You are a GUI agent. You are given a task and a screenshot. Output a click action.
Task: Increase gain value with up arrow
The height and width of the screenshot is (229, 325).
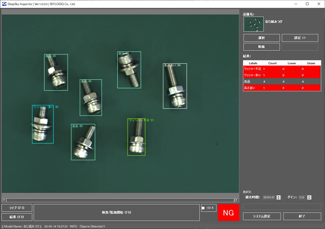pos(309,196)
